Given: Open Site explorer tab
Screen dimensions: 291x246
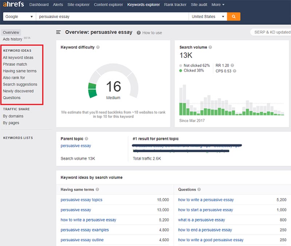Looking at the screenshot, I should 78,5.
